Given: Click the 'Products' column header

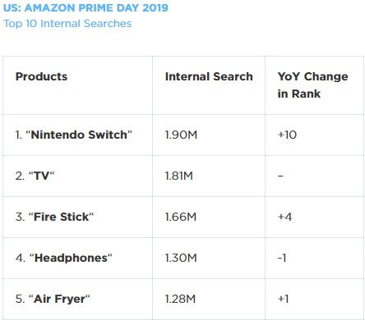Looking at the screenshot, I should pyautogui.click(x=41, y=76).
